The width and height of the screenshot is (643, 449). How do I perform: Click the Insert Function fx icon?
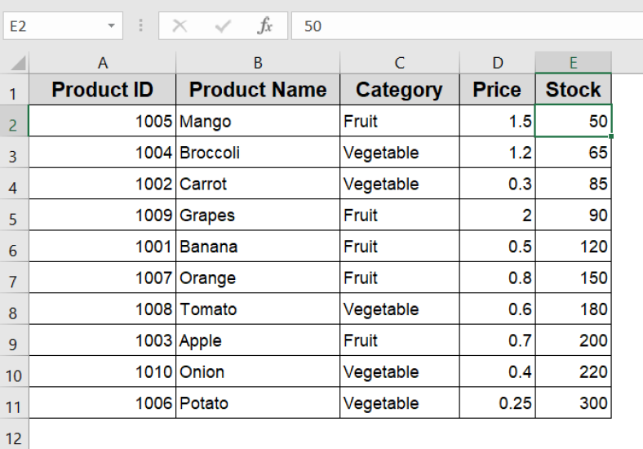(x=265, y=26)
